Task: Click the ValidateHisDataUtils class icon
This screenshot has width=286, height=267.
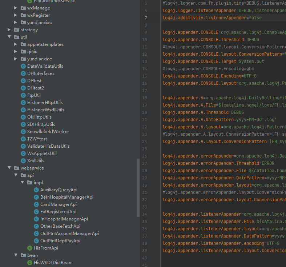Action: pyautogui.click(x=23, y=146)
